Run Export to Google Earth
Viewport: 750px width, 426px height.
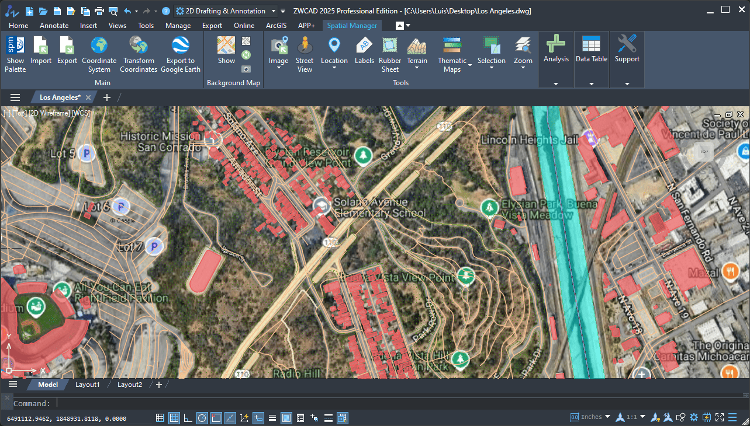click(x=181, y=54)
